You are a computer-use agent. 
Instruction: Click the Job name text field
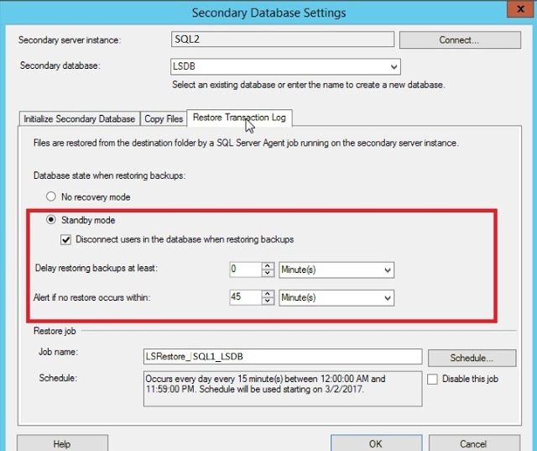pyautogui.click(x=283, y=357)
